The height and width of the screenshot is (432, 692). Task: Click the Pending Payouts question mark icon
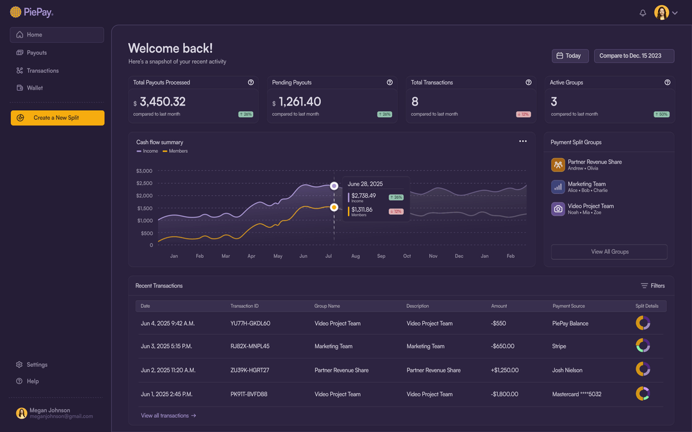(x=390, y=82)
